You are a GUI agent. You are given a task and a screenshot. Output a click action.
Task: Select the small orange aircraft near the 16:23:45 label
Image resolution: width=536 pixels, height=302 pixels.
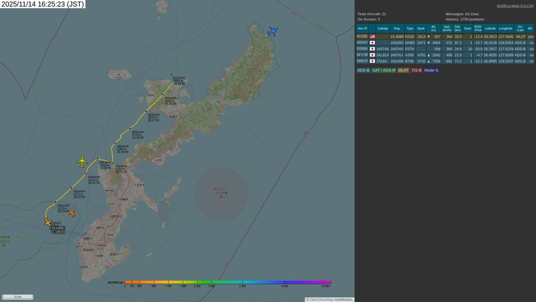(x=72, y=213)
